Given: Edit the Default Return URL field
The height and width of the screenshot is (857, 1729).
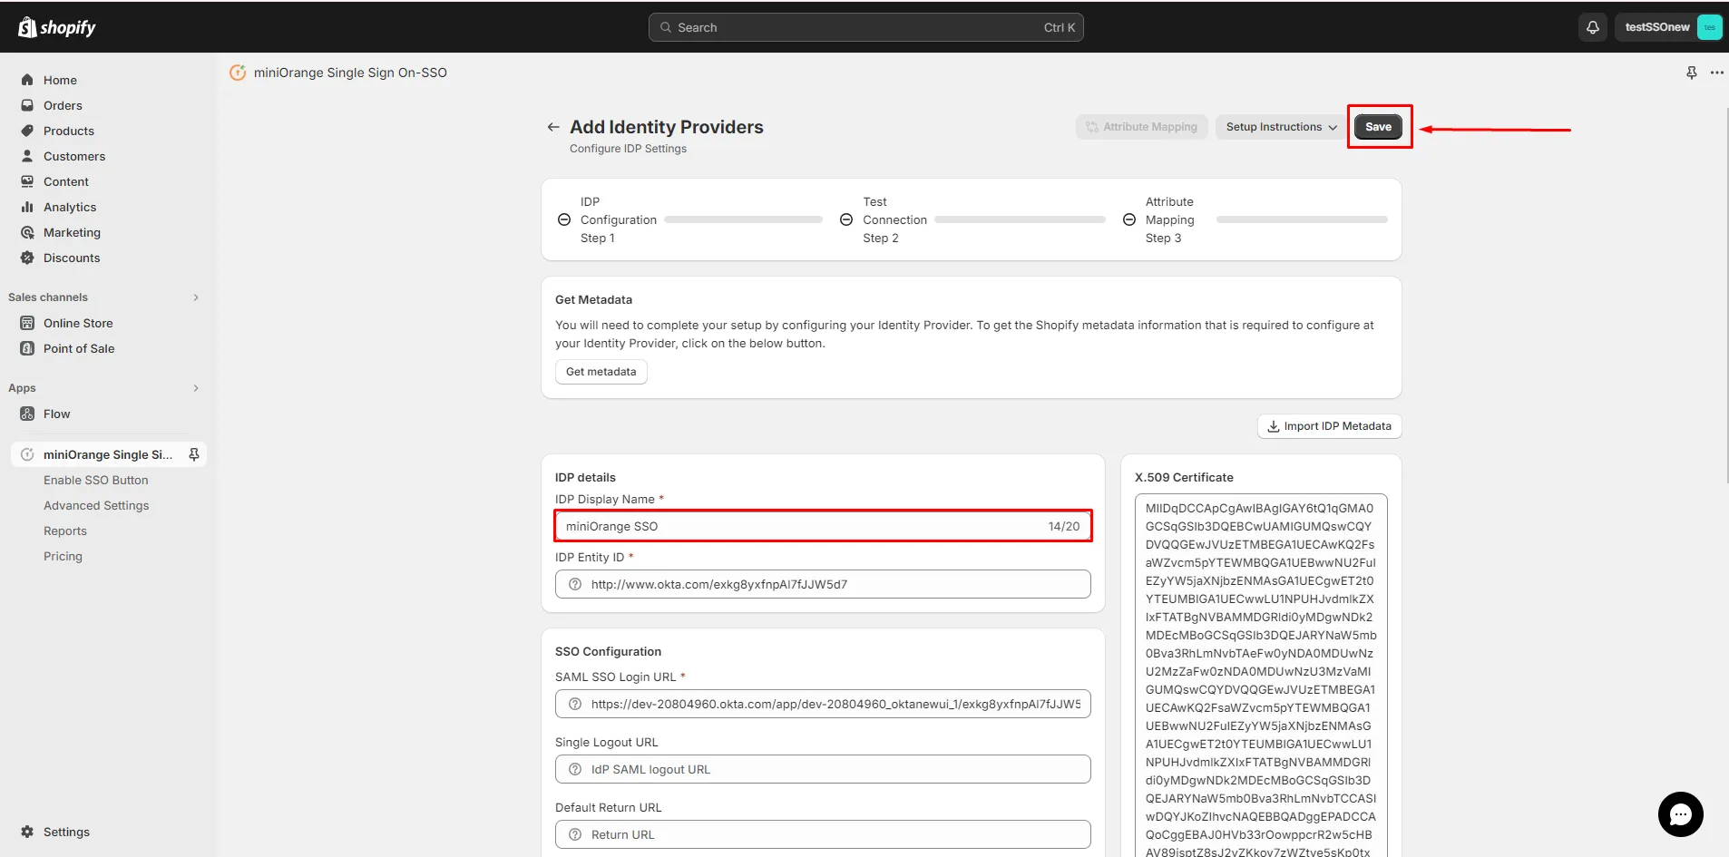Looking at the screenshot, I should click(823, 834).
